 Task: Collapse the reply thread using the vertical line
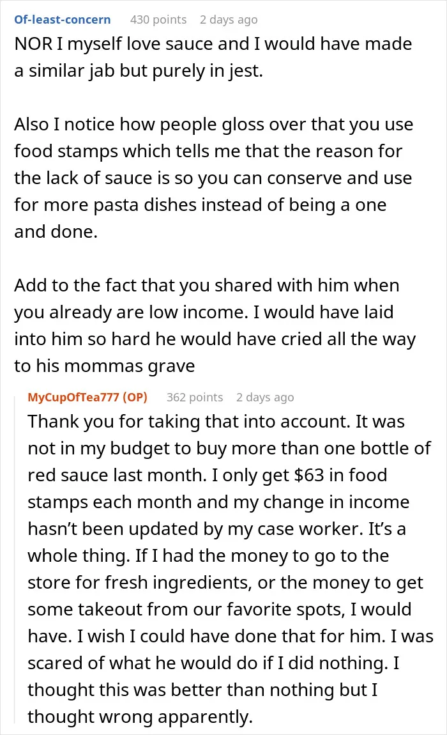click(17, 558)
